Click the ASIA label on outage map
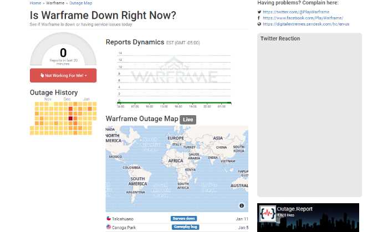Image resolution: width=388 pixels, height=232 pixels. (x=218, y=138)
